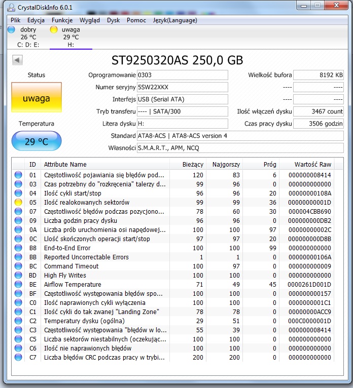Viewport: 353px width, 388px height.
Task: Click the blue status dot for attribute 07
Action: click(x=18, y=212)
